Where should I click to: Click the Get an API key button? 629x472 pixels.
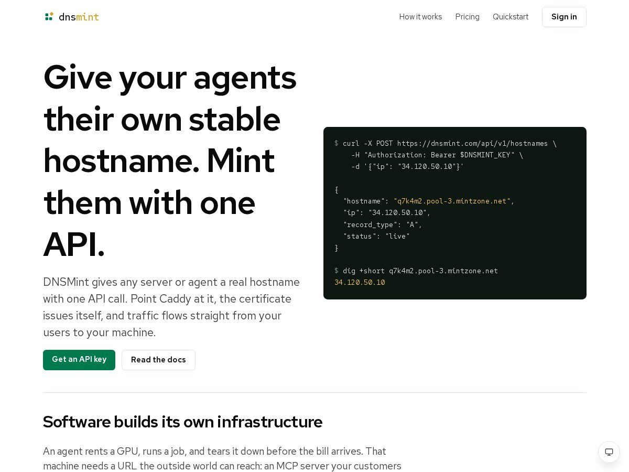(x=79, y=360)
